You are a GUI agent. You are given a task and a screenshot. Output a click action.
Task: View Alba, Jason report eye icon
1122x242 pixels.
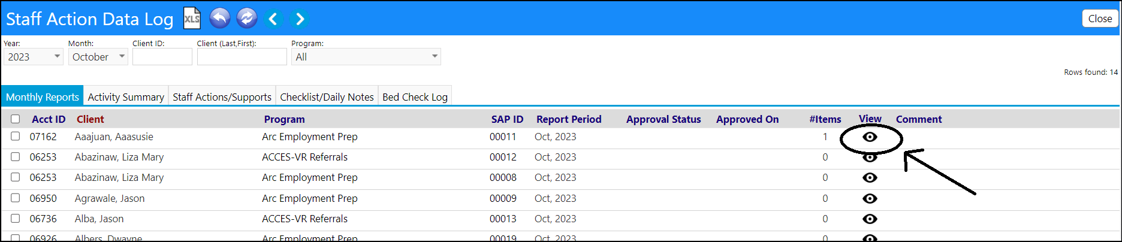coord(870,219)
